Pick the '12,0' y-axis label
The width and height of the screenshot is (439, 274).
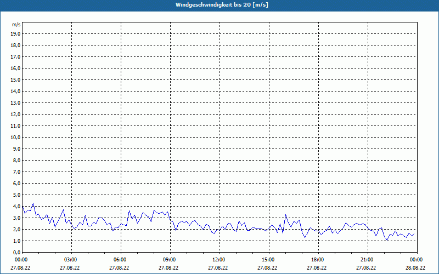click(x=15, y=114)
